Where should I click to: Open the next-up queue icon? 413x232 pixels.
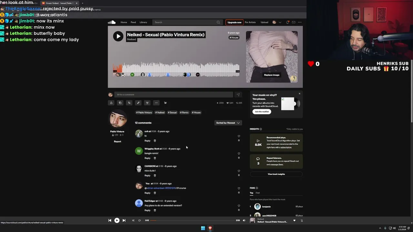pyautogui.click(x=302, y=220)
